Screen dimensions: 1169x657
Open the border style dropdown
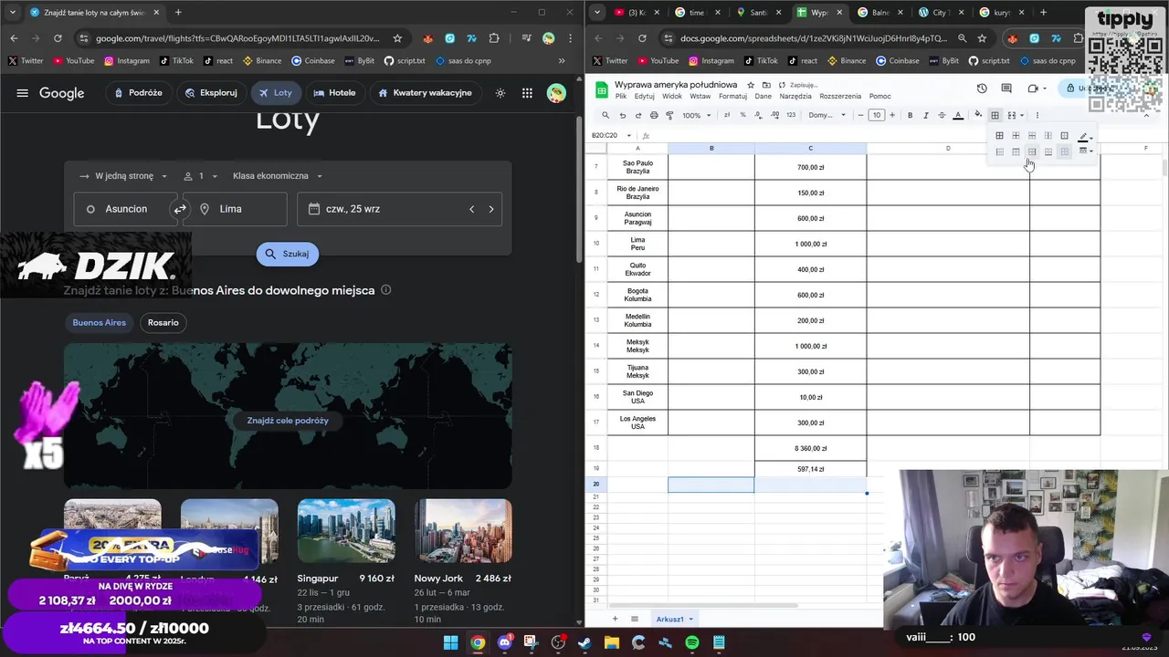pos(1084,151)
